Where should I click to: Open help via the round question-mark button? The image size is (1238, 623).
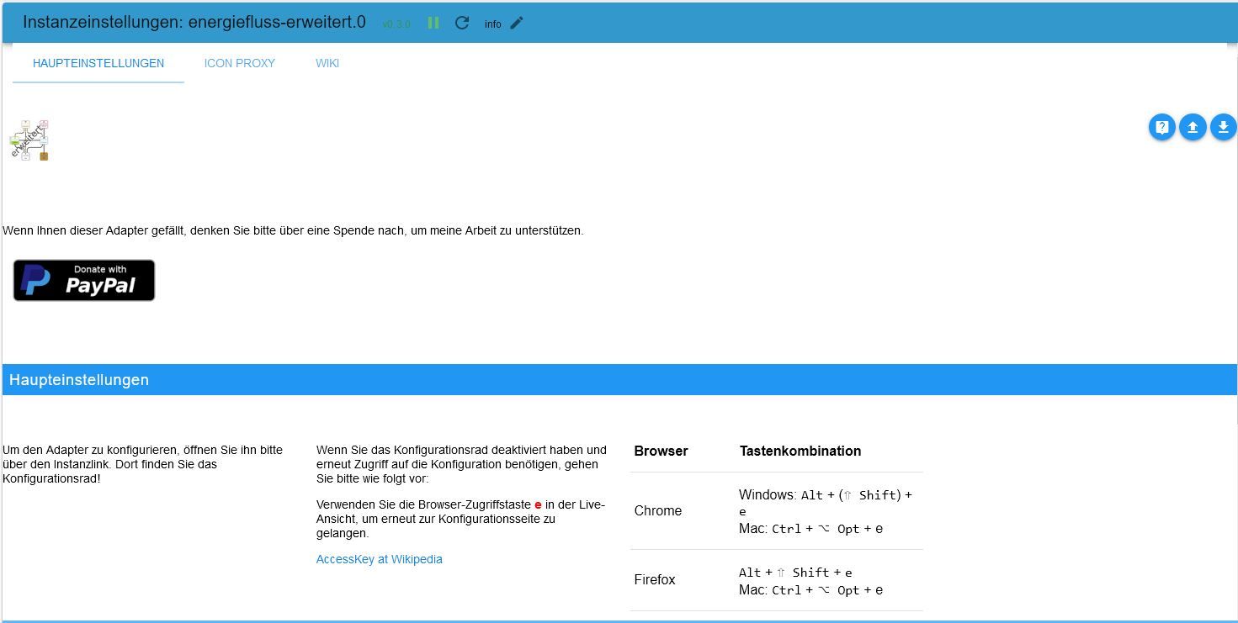click(x=1162, y=127)
